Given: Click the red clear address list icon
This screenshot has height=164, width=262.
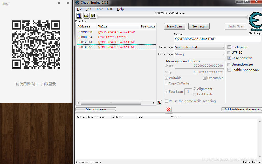Looking at the screenshot, I should click(x=169, y=109).
